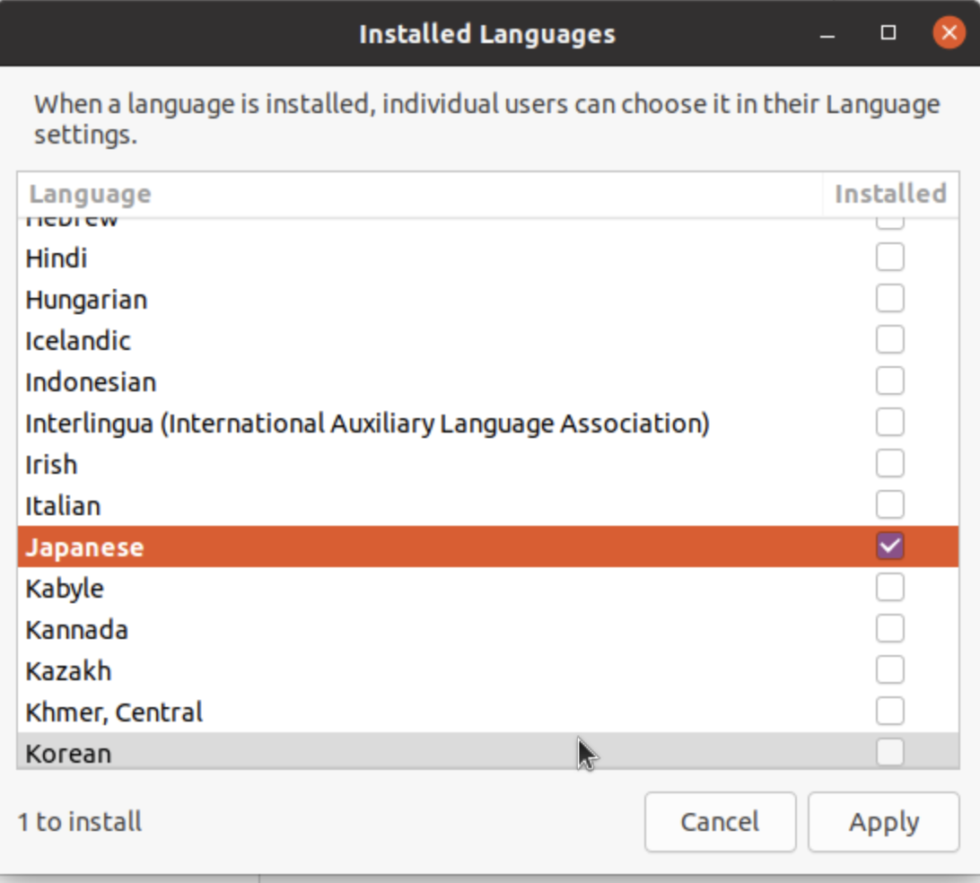This screenshot has width=980, height=883.
Task: Enable Indonesian language installation
Action: 890,381
